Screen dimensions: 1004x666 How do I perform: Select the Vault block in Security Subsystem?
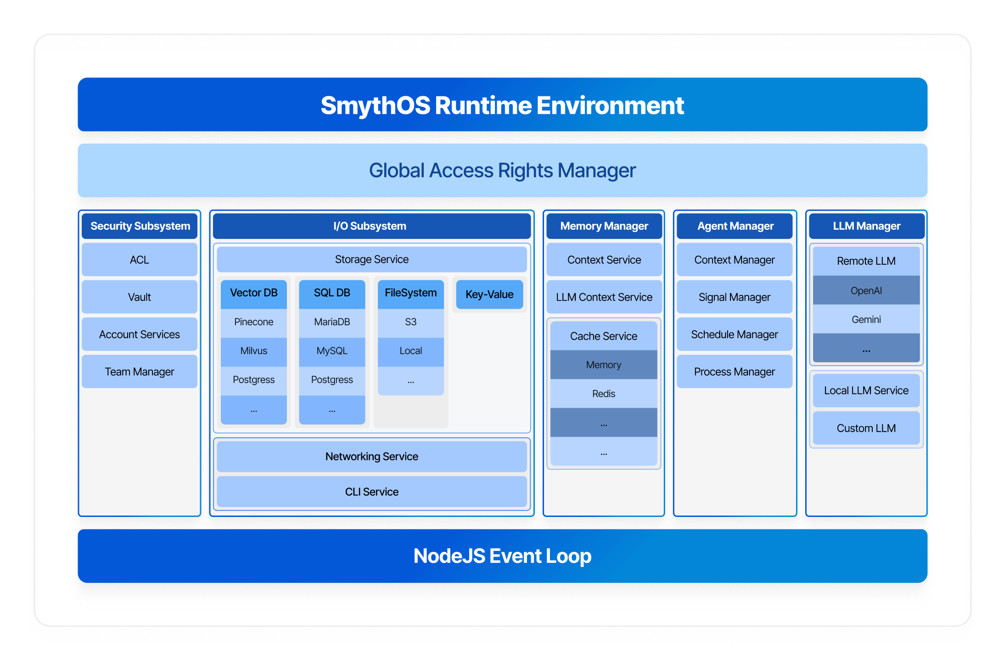(x=139, y=297)
